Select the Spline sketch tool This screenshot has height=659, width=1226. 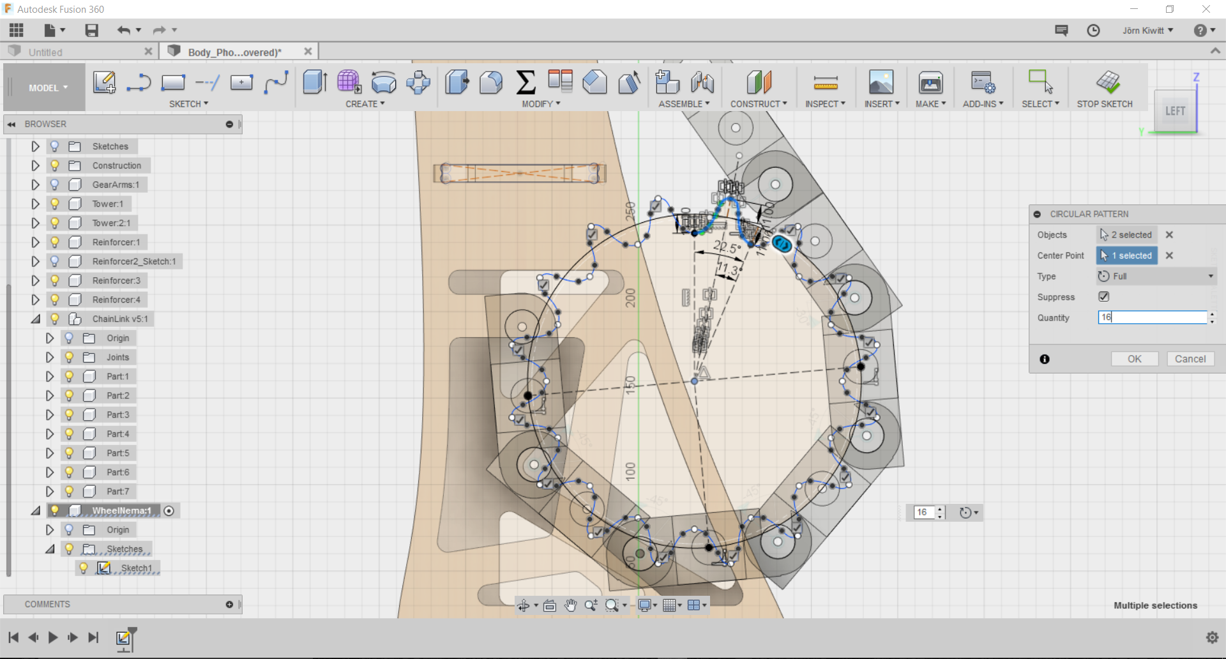pyautogui.click(x=276, y=82)
